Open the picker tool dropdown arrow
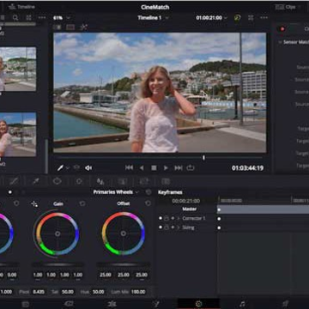This screenshot has width=309, height=309. tap(68, 168)
